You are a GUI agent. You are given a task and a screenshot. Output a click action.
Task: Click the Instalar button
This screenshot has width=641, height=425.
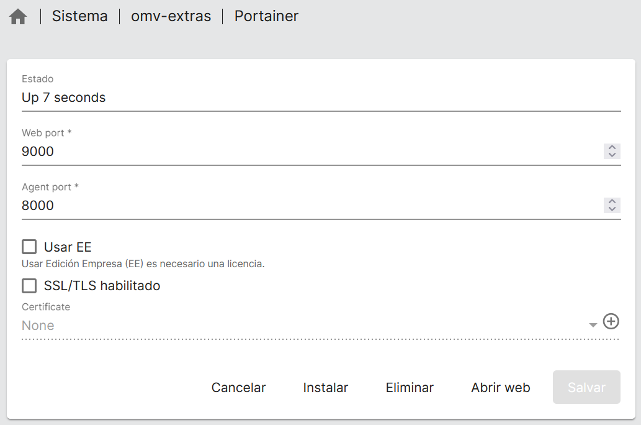coord(325,388)
